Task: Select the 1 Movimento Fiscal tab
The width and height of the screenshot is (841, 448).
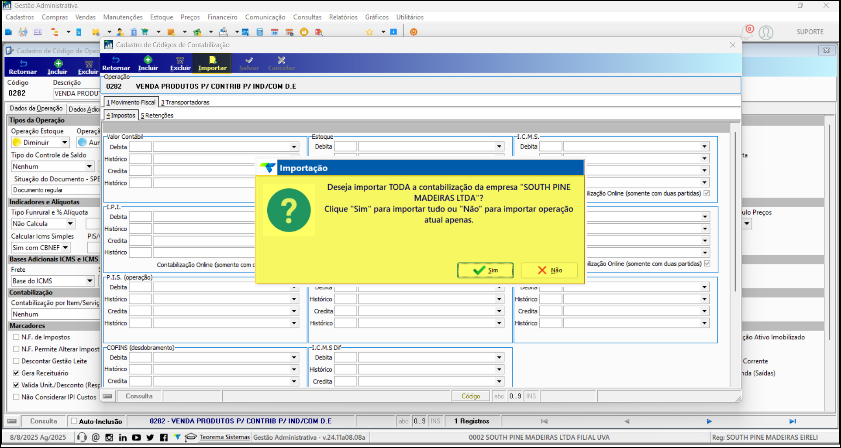Action: tap(131, 102)
